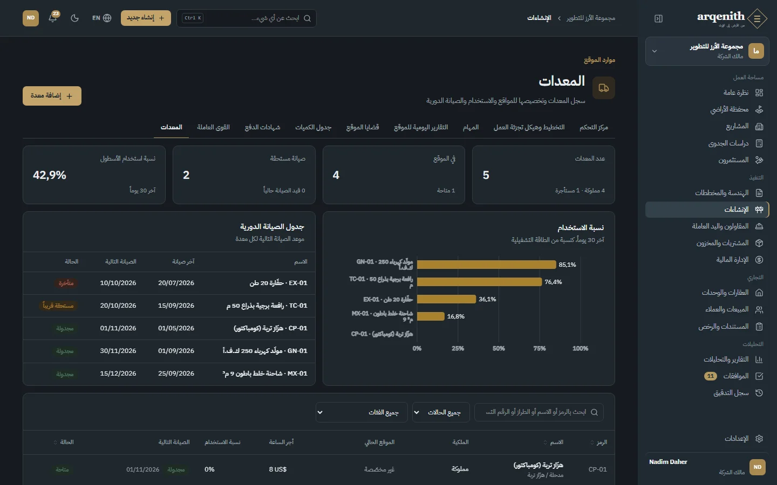Click the إنشاء جديد button

coord(146,18)
